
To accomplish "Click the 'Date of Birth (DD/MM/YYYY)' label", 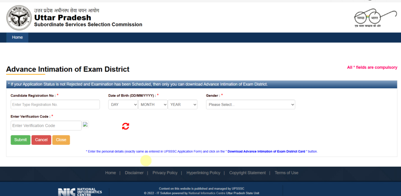I will pyautogui.click(x=132, y=95).
